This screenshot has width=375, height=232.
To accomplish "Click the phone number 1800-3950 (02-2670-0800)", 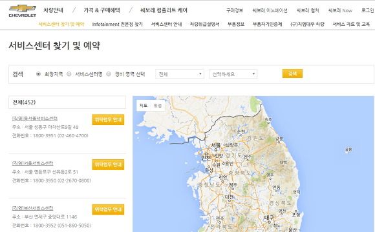I will click(x=62, y=180).
